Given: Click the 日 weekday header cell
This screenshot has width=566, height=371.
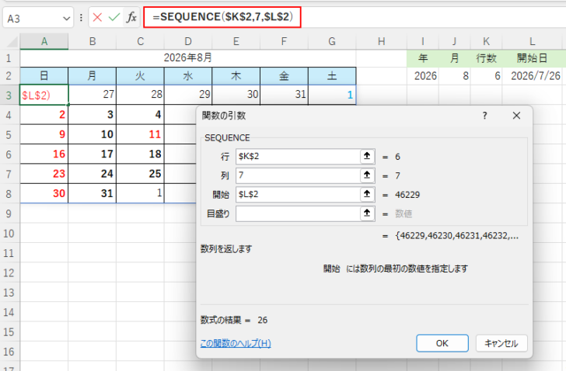Looking at the screenshot, I should pos(44,76).
